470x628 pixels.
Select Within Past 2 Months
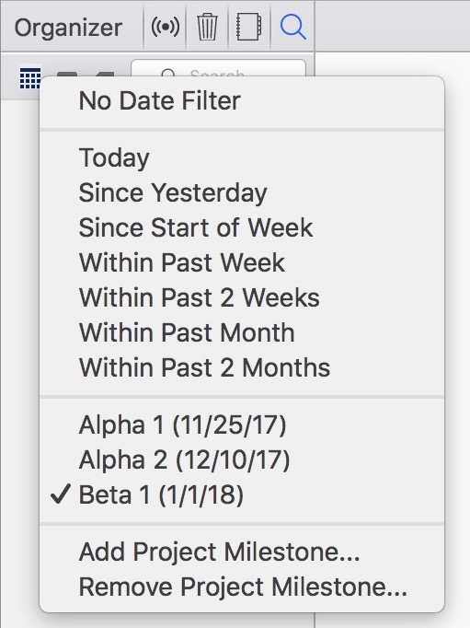pos(242,367)
